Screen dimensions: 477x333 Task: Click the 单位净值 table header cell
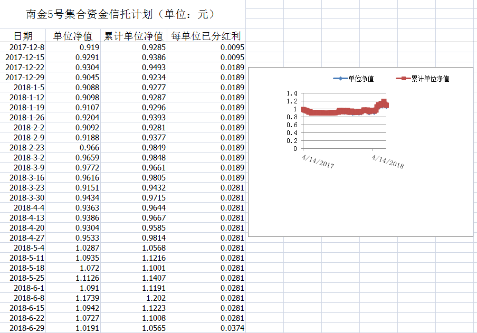(73, 36)
